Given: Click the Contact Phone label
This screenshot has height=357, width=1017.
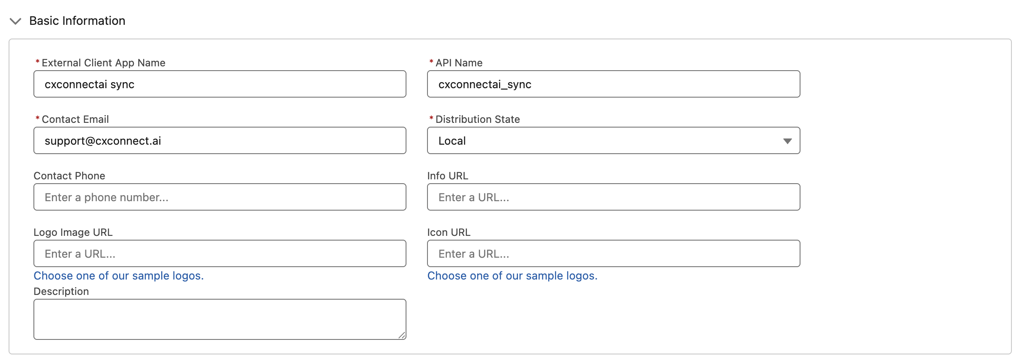Looking at the screenshot, I should click(x=69, y=176).
